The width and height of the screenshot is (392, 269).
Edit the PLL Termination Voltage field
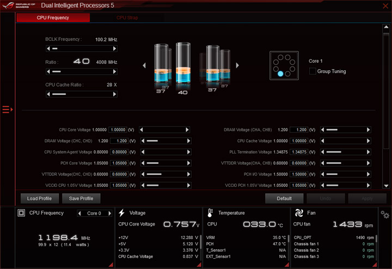tap(299, 152)
